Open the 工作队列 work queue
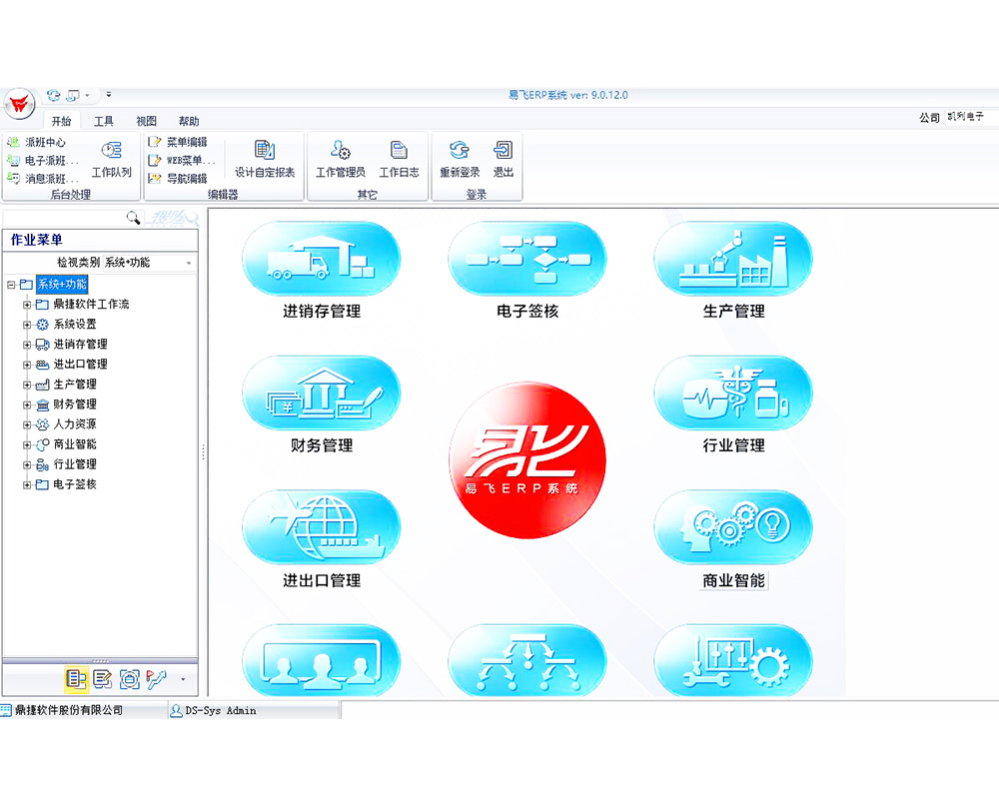 pyautogui.click(x=112, y=159)
